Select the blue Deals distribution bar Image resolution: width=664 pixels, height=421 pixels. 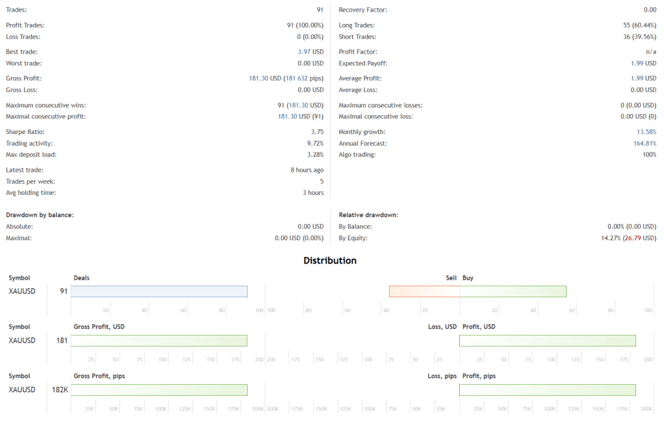click(x=159, y=291)
